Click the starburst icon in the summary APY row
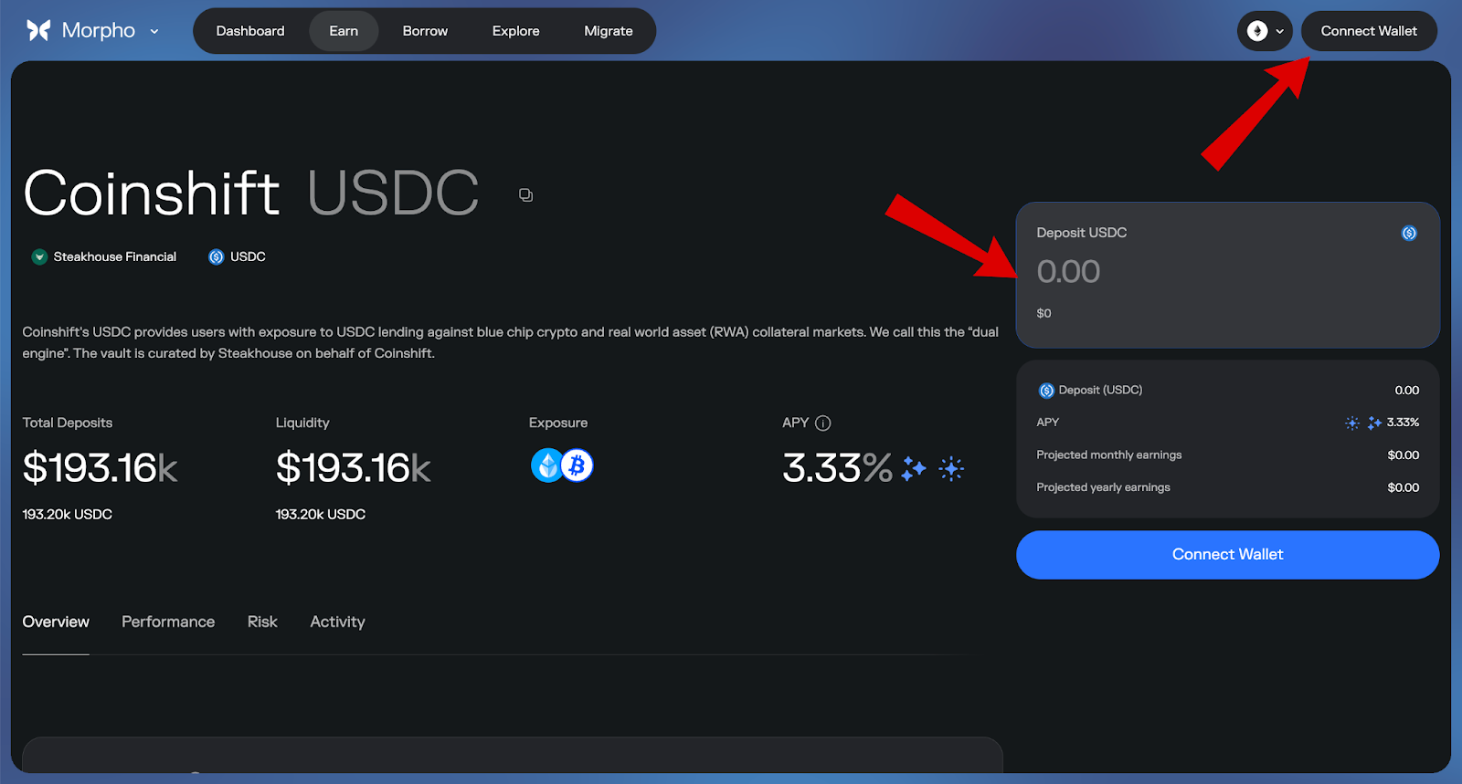The height and width of the screenshot is (784, 1462). tap(1352, 423)
